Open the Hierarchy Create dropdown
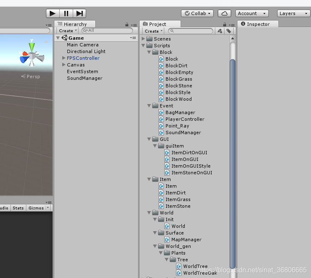This screenshot has height=278, width=311. pos(67,31)
